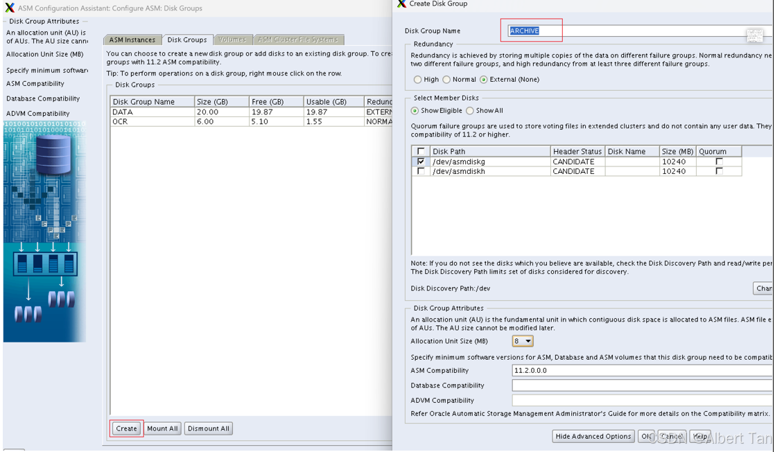
Task: Select High redundancy radio button
Action: point(417,80)
